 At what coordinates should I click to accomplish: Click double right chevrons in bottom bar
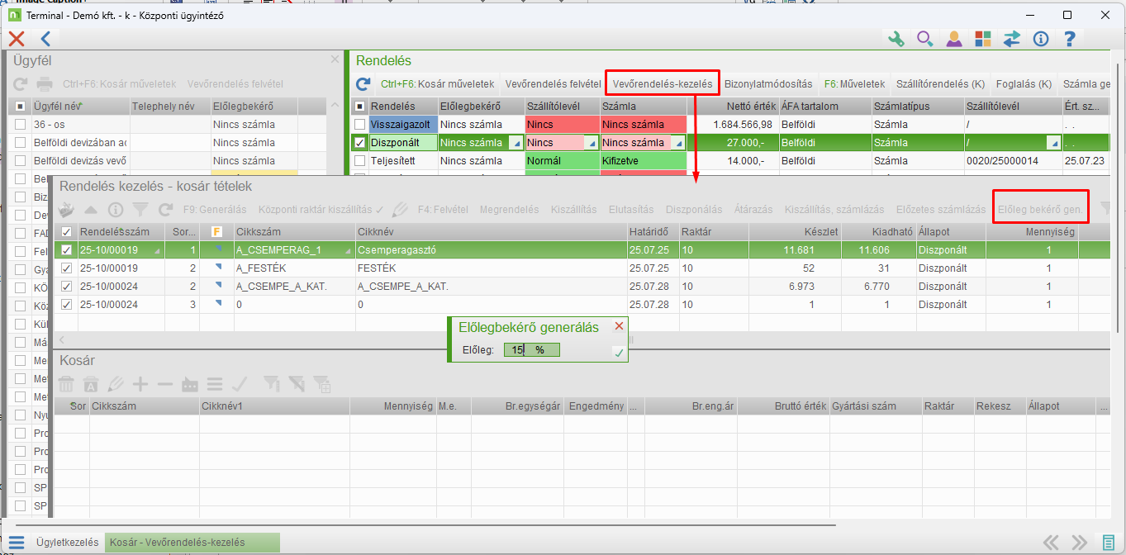coord(1080,543)
